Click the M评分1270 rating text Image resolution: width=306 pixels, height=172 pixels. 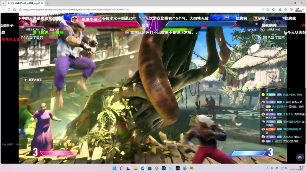click(32, 29)
